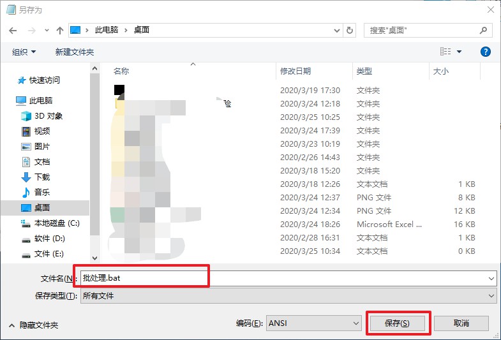Open 本地磁盘 (C:) drive
The width and height of the screenshot is (501, 340).
point(50,223)
